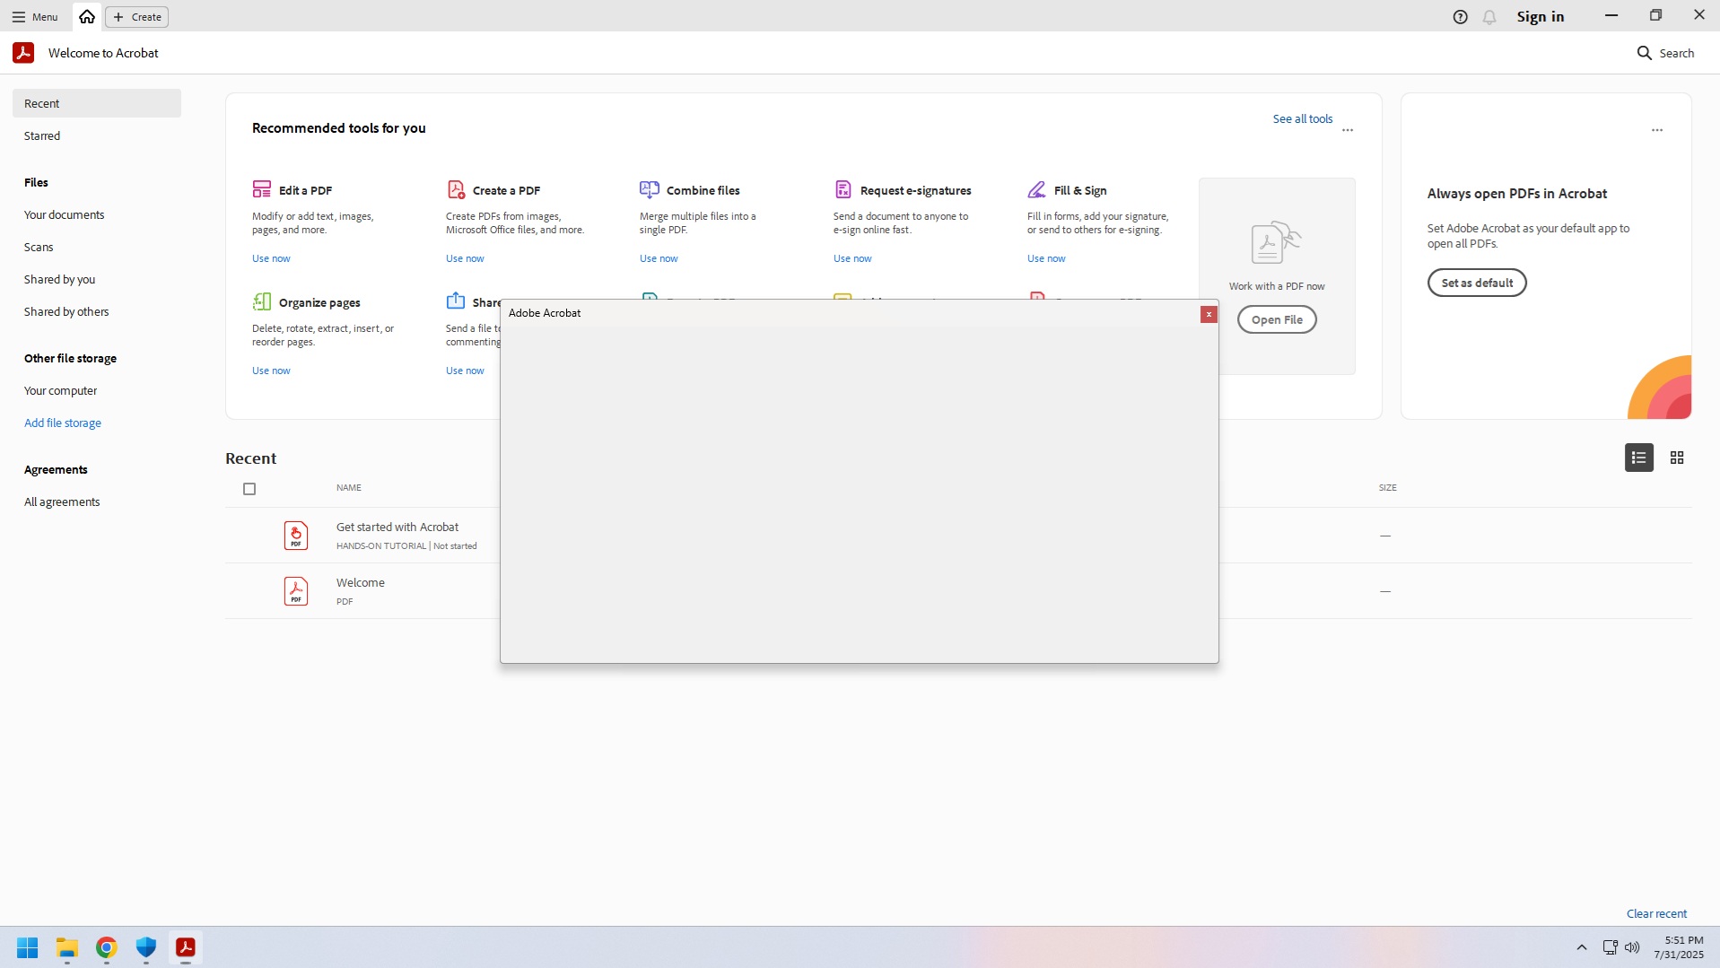This screenshot has height=968, width=1720.
Task: Click the volume speaker icon
Action: 1632,947
